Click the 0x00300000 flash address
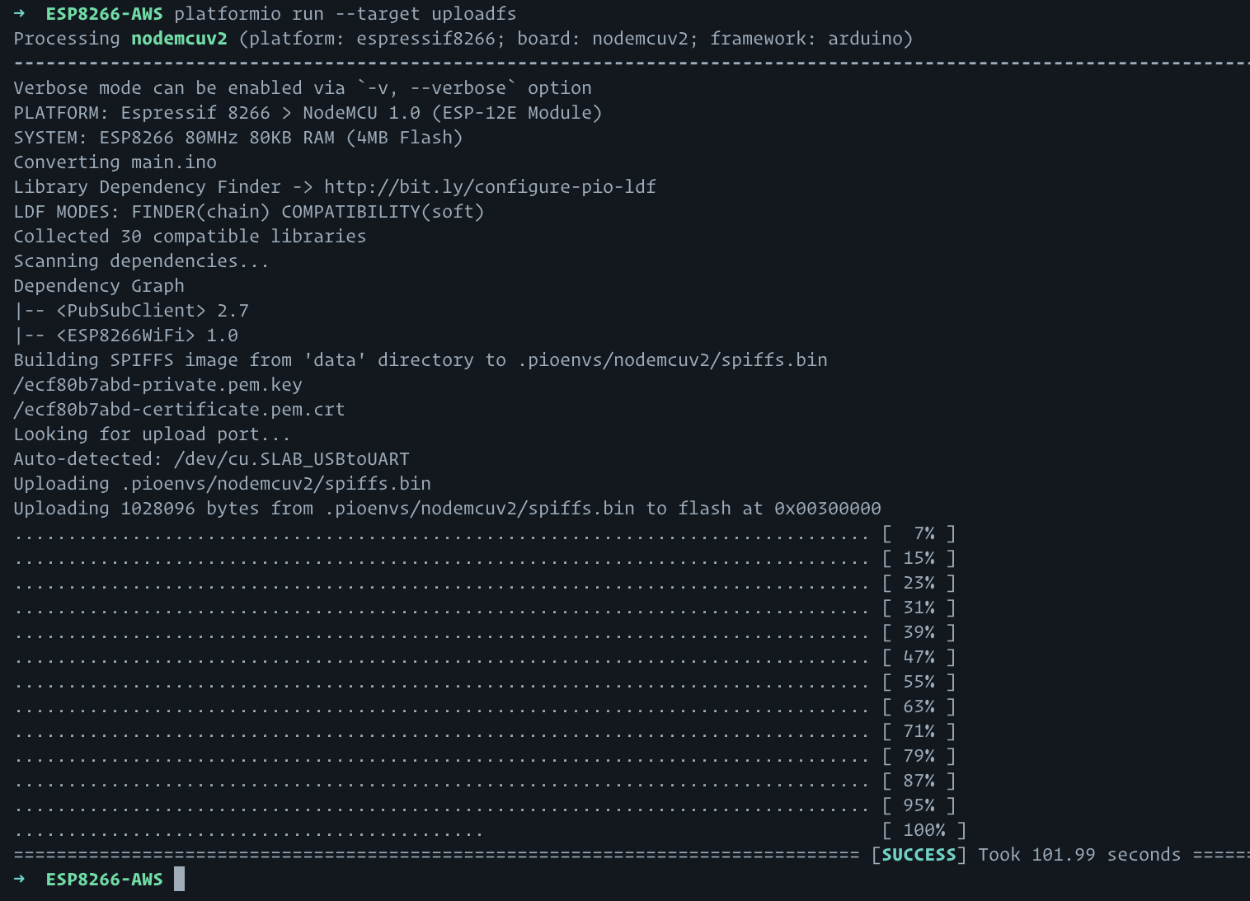 click(827, 509)
